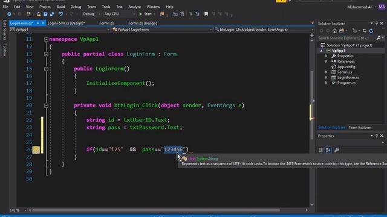Screen dimensions: 387x217
Task: Click the Uncomment selected lines icon
Action: point(197,14)
